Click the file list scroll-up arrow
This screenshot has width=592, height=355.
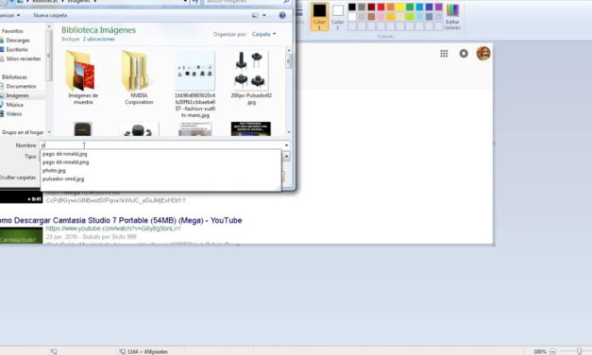[x=289, y=50]
